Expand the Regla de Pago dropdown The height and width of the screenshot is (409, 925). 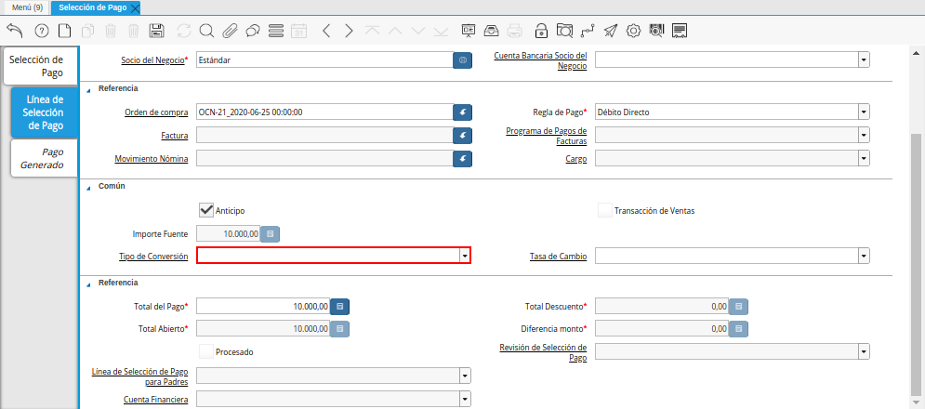[x=864, y=112]
